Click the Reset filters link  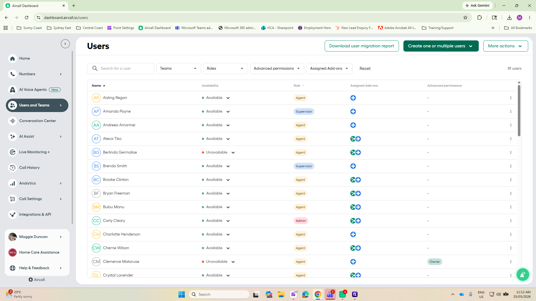(x=365, y=69)
